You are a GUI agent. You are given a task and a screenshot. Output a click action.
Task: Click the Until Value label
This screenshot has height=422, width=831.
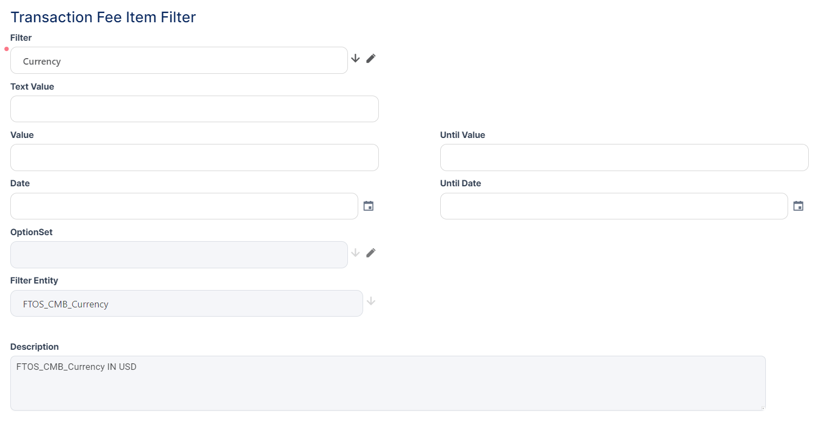click(x=462, y=135)
